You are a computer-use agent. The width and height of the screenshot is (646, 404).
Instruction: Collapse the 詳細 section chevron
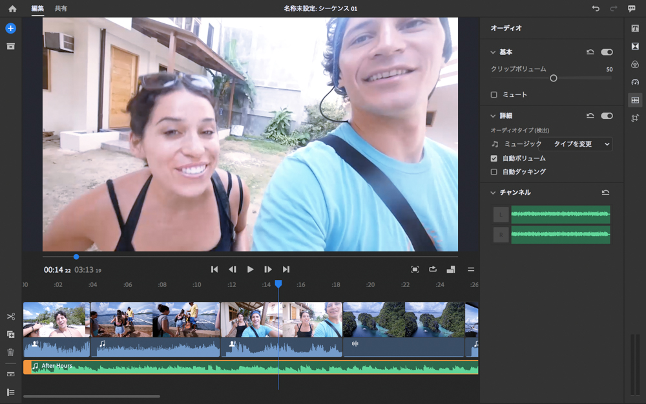tap(493, 116)
